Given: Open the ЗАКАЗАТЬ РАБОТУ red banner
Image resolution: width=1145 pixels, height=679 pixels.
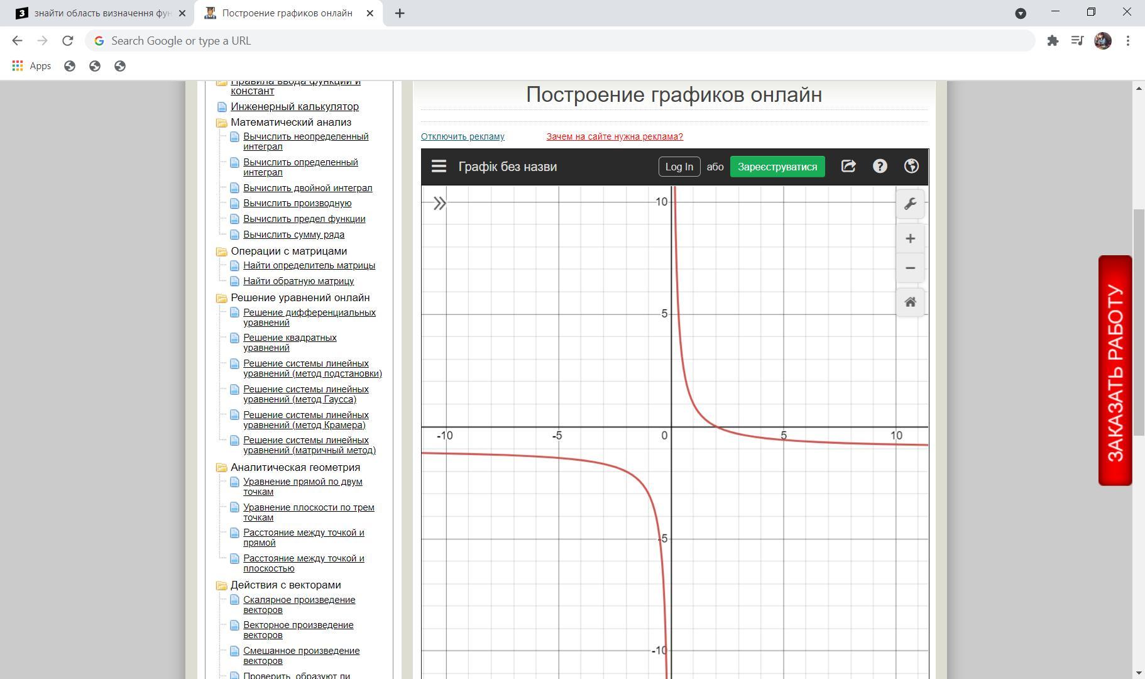Looking at the screenshot, I should click(1115, 371).
